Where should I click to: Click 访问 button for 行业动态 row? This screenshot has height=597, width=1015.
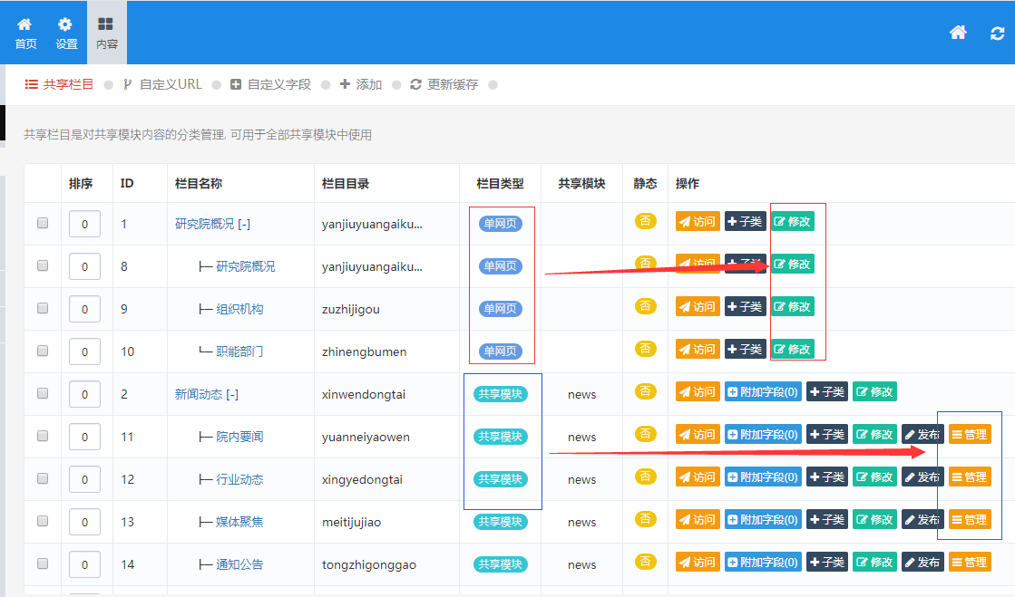(698, 477)
